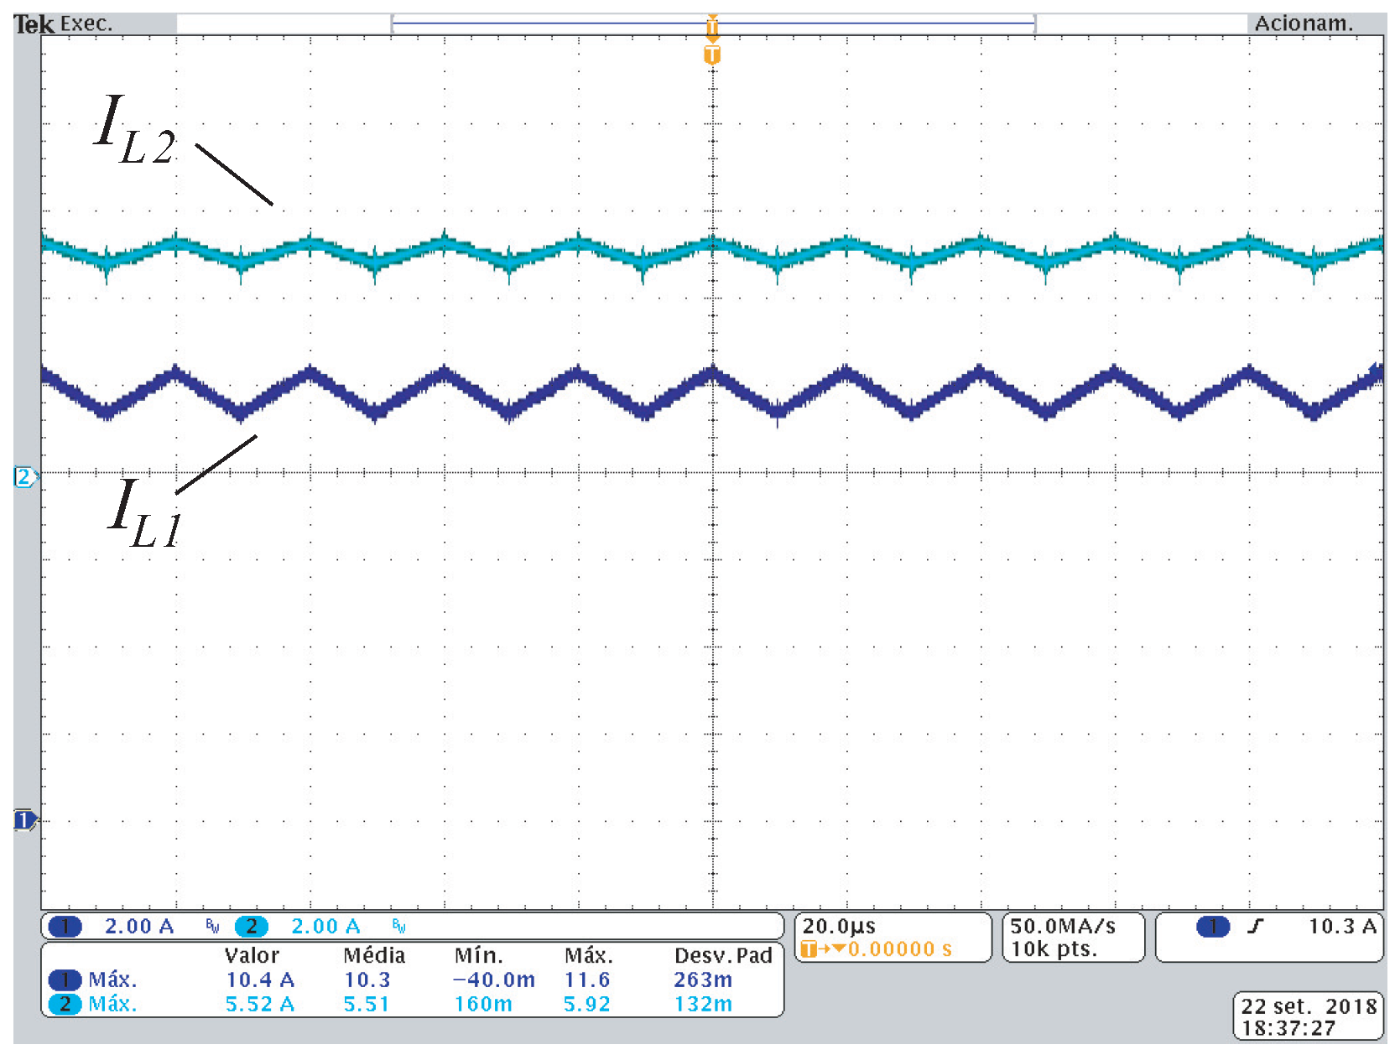Click the orange trigger delay icon
The image size is (1395, 1055).
click(809, 949)
